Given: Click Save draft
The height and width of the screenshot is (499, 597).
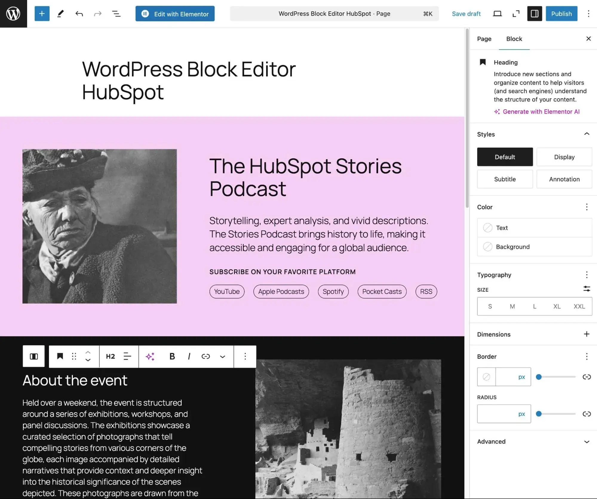Looking at the screenshot, I should click(466, 14).
